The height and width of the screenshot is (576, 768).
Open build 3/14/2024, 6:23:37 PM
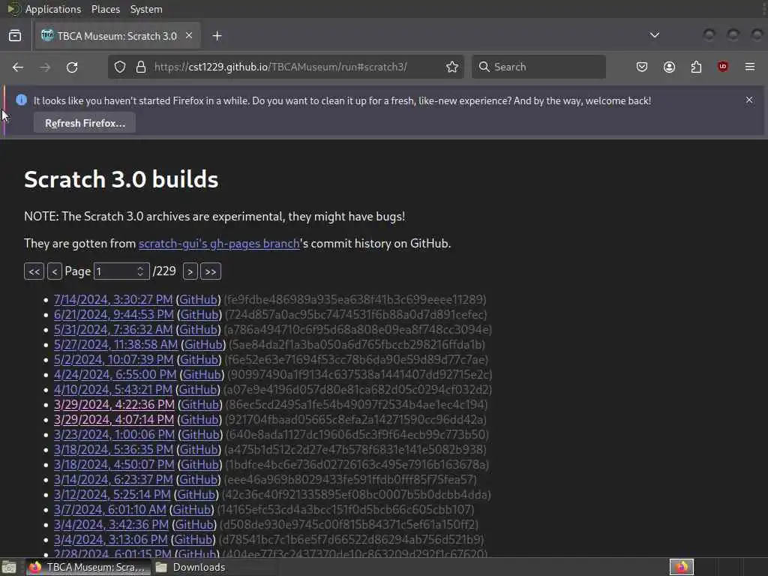pos(113,479)
